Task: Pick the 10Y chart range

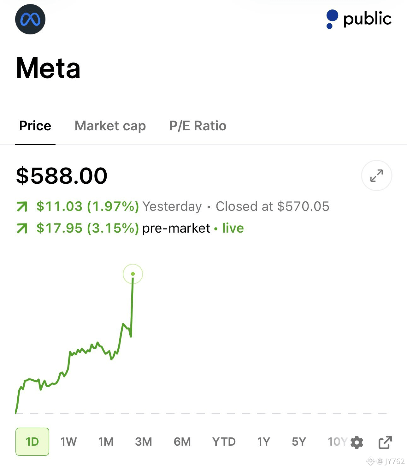Action: click(x=337, y=442)
